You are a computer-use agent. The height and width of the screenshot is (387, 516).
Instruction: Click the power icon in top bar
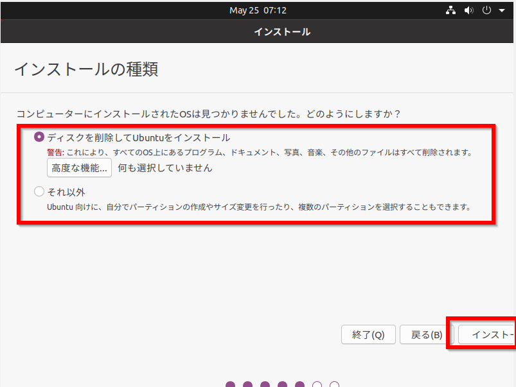click(x=486, y=10)
